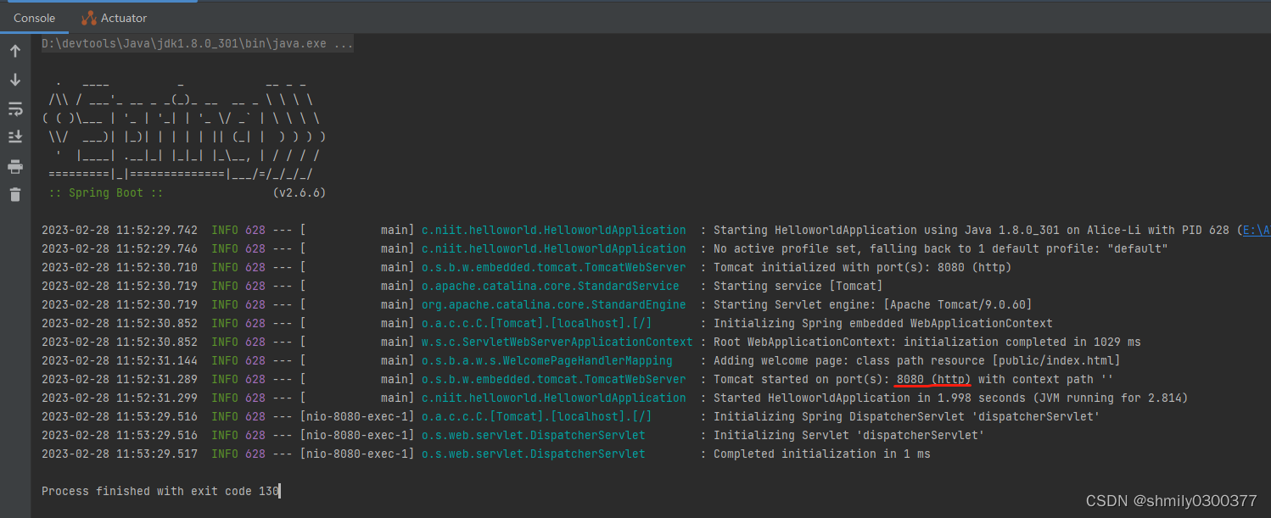Click the underlined 8080 (http) port text
The height and width of the screenshot is (518, 1271).
932,379
